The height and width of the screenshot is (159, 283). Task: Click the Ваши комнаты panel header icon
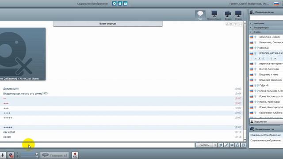252,129
